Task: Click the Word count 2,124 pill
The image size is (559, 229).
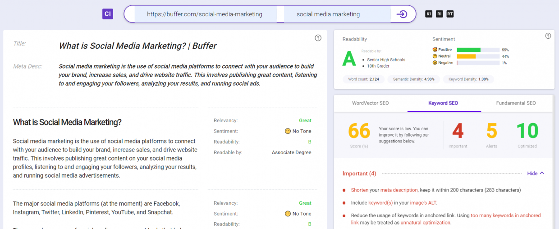Action: [x=363, y=79]
